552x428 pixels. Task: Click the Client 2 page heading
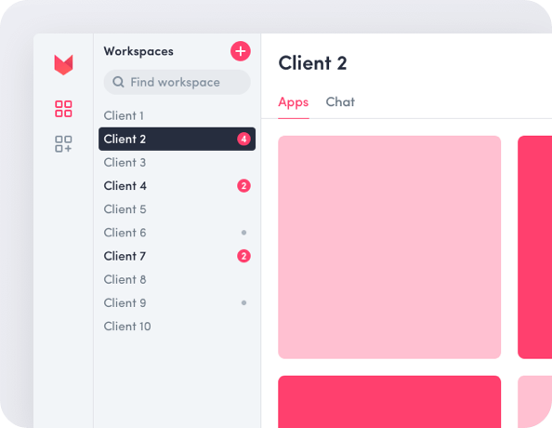point(312,63)
